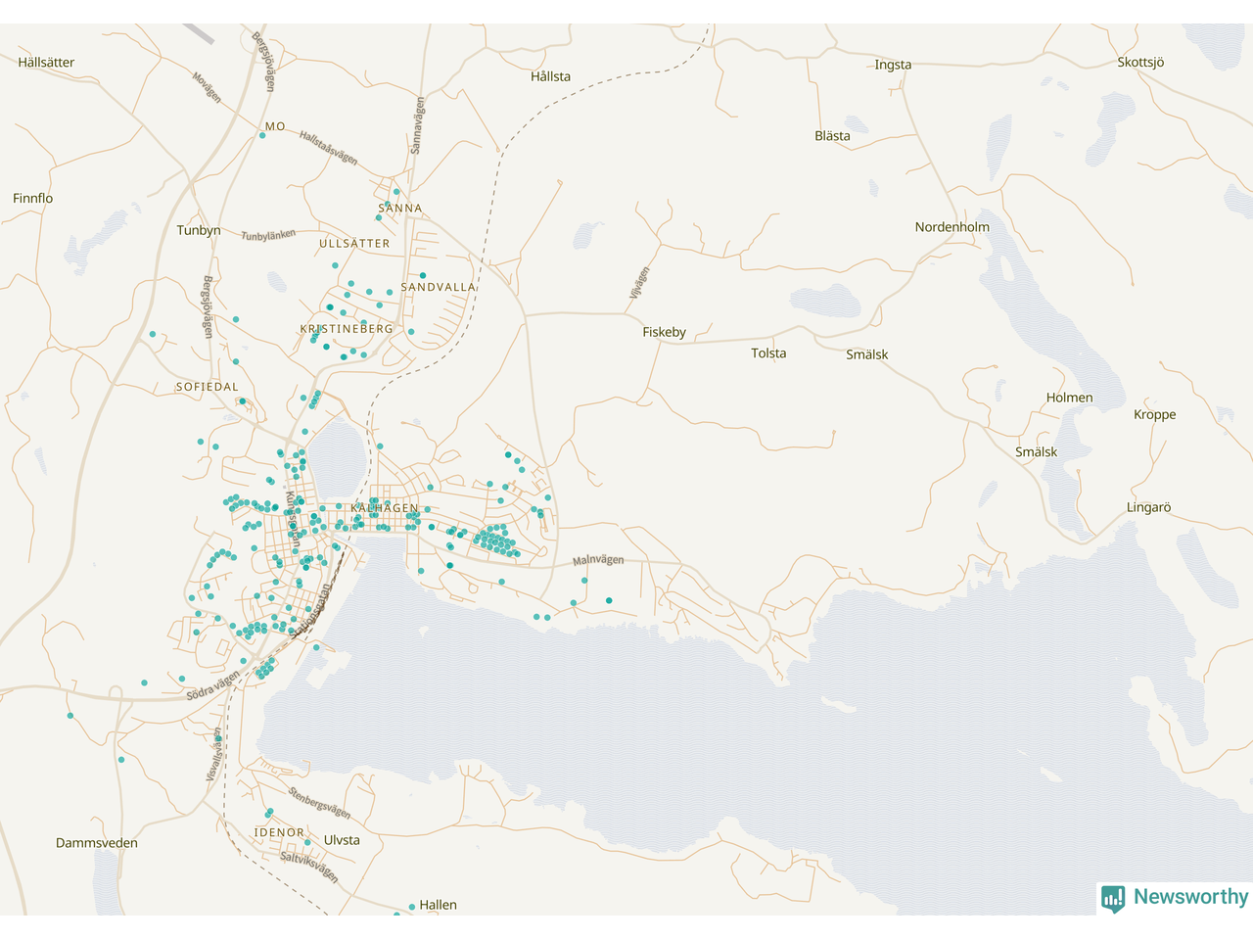Click the Tolsta place name
This screenshot has height=940, width=1253.
(x=768, y=353)
